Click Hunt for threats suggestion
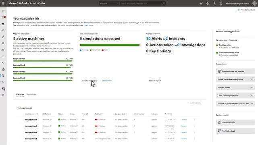This screenshot has width=258, height=145. 235,87
